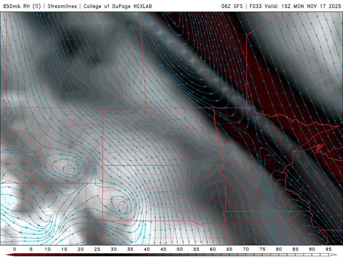The width and height of the screenshot is (343, 257).
Task: Click the colorbar label "25"
Action: pyautogui.click(x=97, y=249)
